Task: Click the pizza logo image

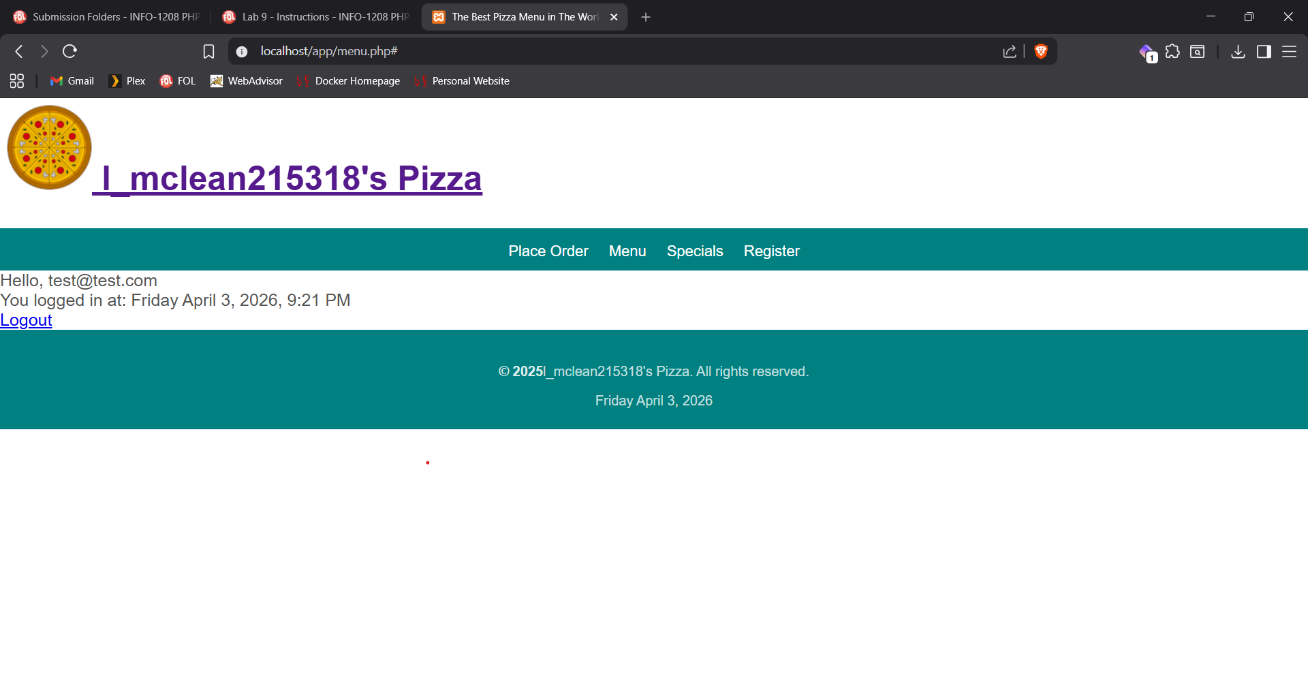Action: pyautogui.click(x=50, y=147)
